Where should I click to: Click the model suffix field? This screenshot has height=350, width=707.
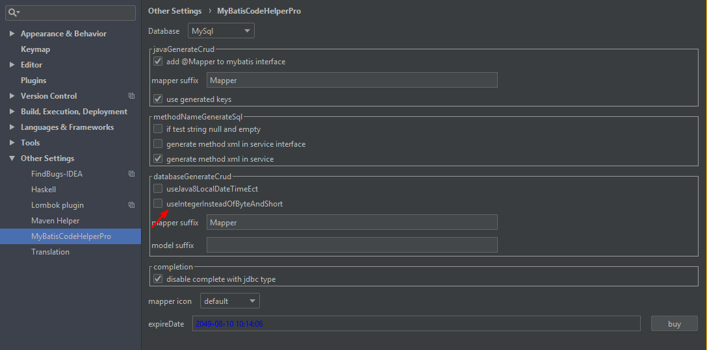point(352,245)
